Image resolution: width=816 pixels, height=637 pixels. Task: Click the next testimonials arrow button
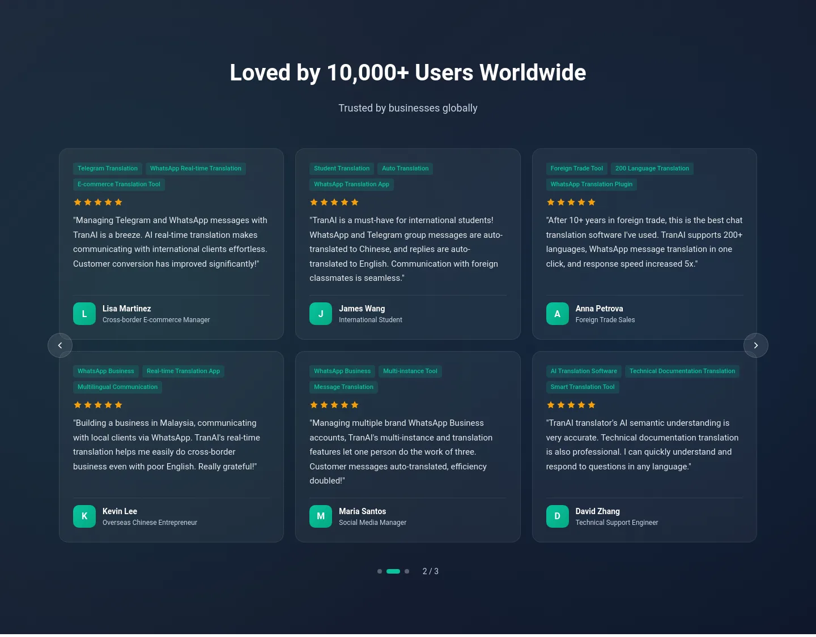pos(756,345)
